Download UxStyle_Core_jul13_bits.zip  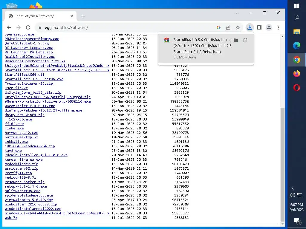click(33, 92)
